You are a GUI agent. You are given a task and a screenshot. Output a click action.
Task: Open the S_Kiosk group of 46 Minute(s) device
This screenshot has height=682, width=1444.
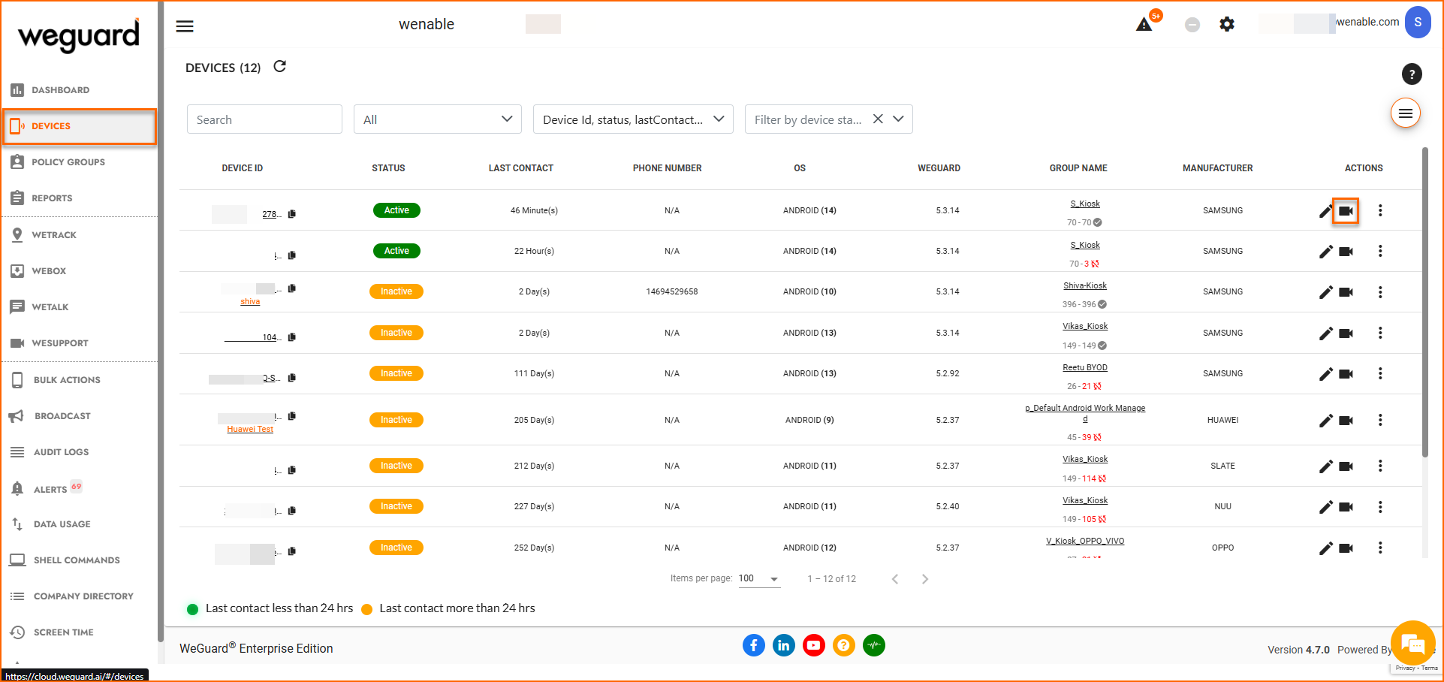pyautogui.click(x=1085, y=204)
